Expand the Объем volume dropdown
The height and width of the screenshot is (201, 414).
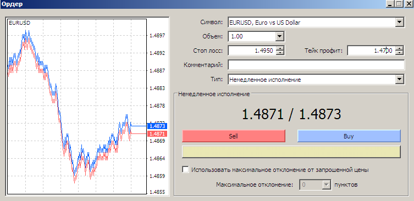coord(280,36)
